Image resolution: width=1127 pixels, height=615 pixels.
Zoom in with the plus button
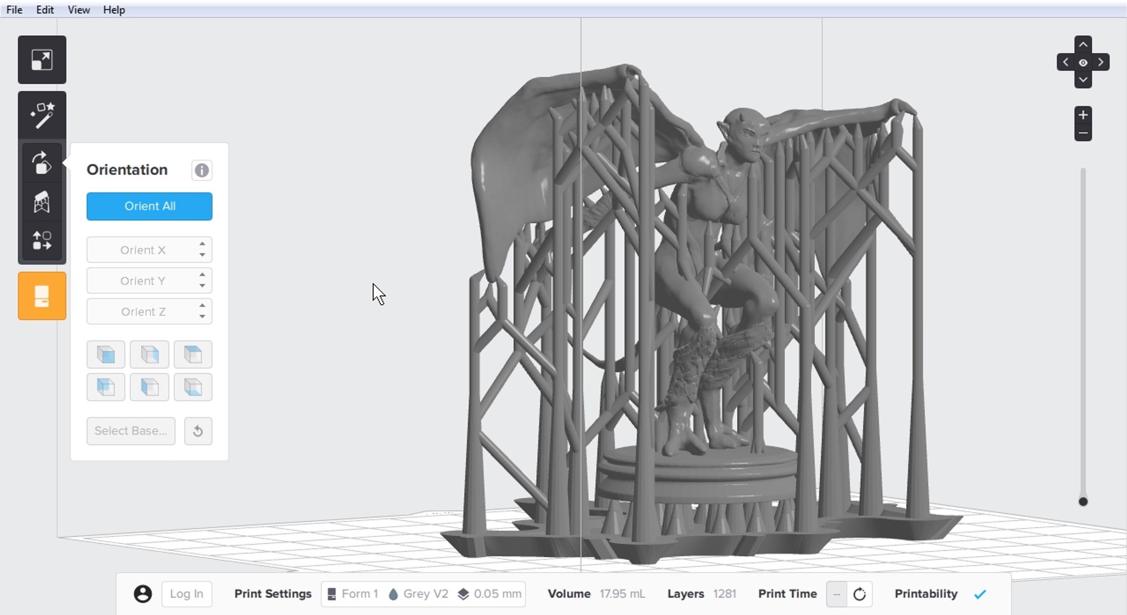(x=1083, y=115)
